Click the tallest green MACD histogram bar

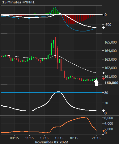coord(54,11)
